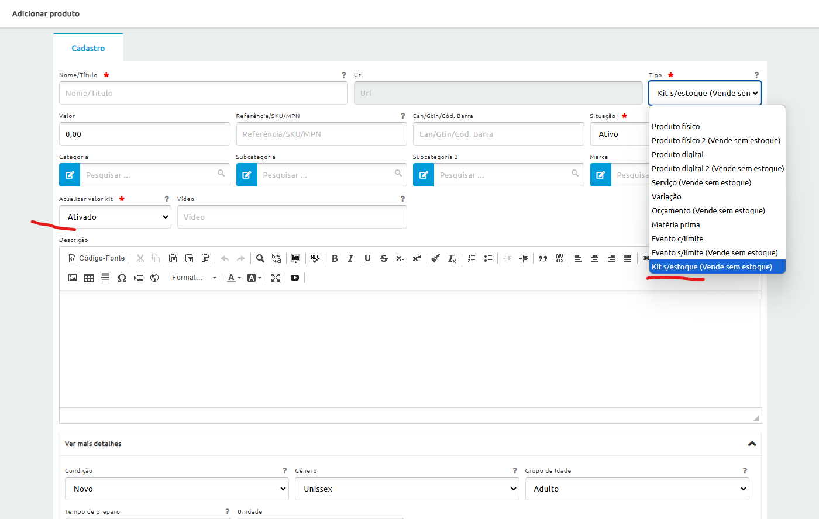Open the Código-Fonte source view
This screenshot has width=819, height=519.
pos(97,258)
